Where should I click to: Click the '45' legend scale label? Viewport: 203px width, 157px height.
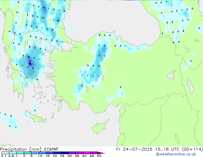click(92, 156)
